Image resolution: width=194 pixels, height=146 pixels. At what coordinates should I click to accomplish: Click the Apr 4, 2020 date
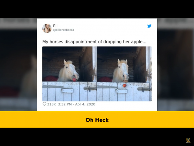[x=85, y=104]
